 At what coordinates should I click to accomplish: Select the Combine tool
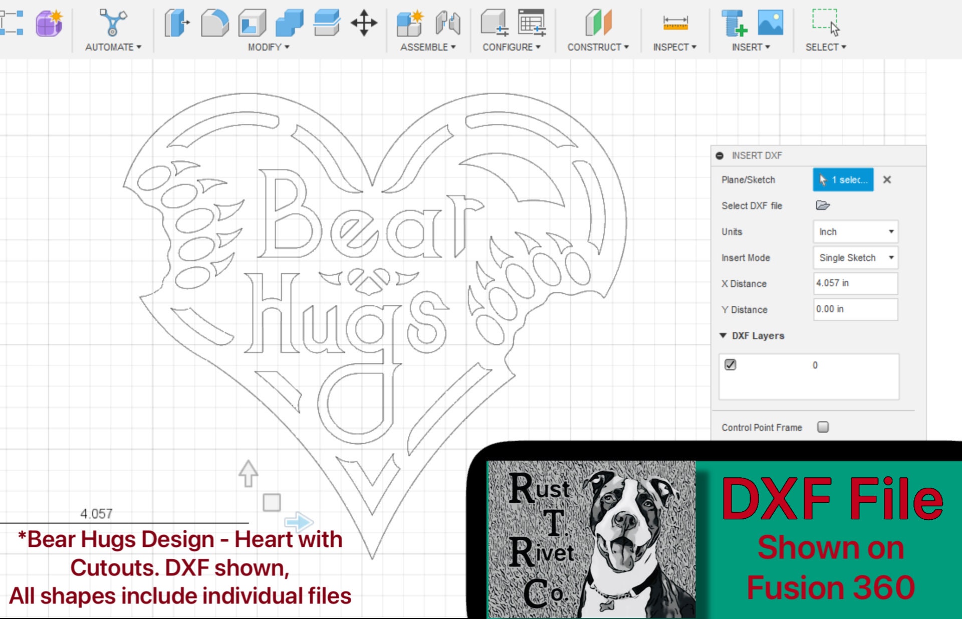[x=289, y=23]
